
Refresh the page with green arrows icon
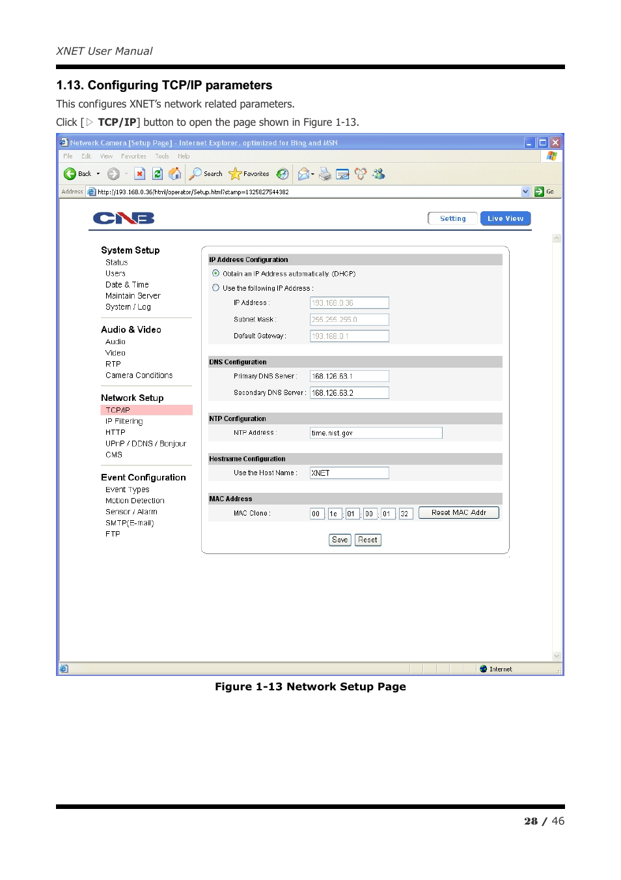pyautogui.click(x=157, y=174)
